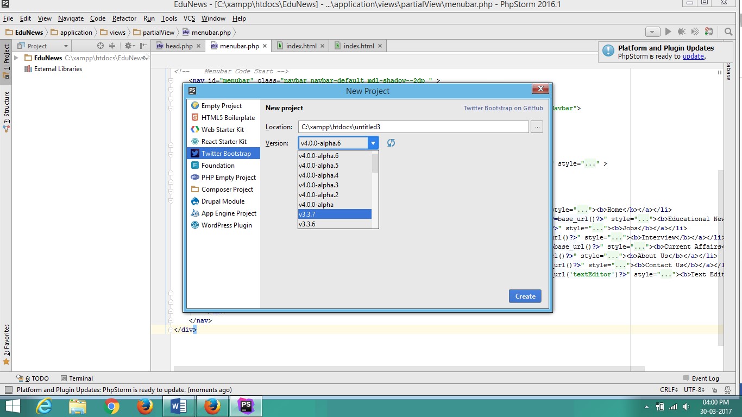The height and width of the screenshot is (417, 742).
Task: Choose v4.0.0-alpha.2 from version list
Action: [x=335, y=195]
